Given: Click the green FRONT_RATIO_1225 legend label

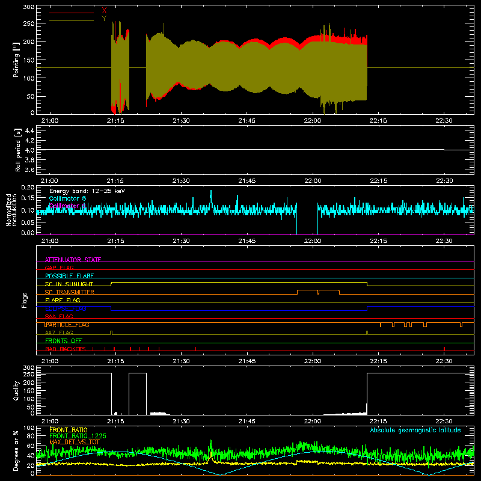Looking at the screenshot, I should tap(78, 436).
